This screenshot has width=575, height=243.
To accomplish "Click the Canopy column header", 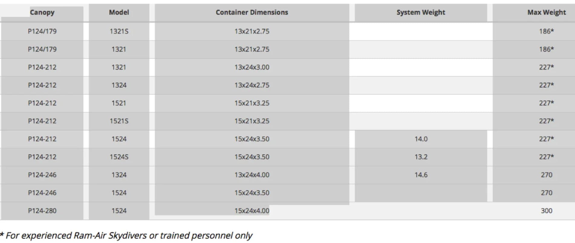I will coord(42,12).
